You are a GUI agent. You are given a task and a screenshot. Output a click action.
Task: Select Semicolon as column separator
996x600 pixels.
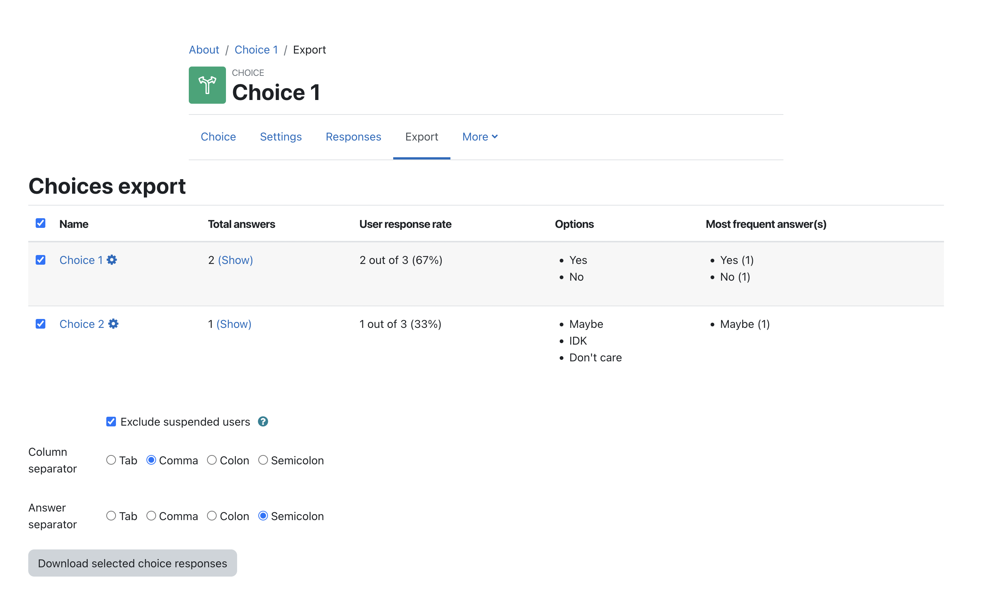[x=263, y=460]
